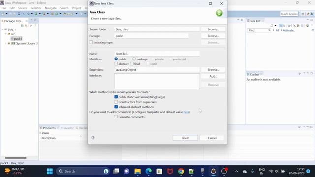Collapse the src folder tree node
The height and width of the screenshot is (177, 315).
tap(6, 34)
